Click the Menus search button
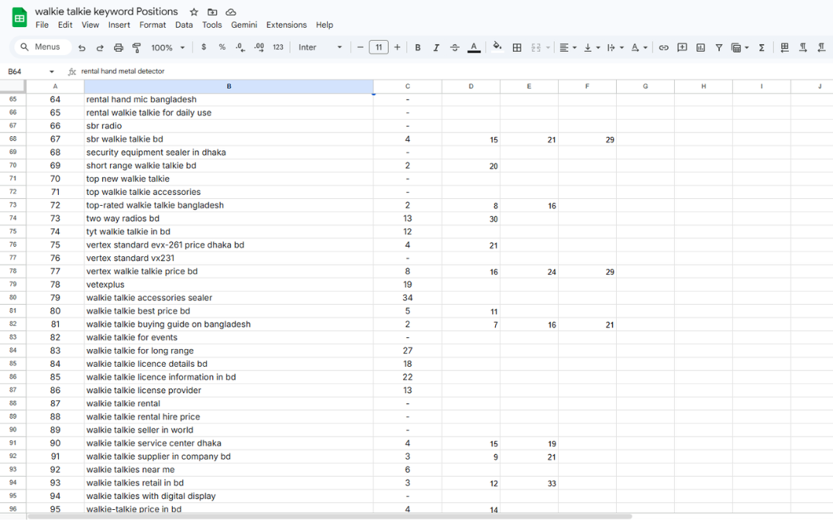833x520 pixels. click(40, 47)
